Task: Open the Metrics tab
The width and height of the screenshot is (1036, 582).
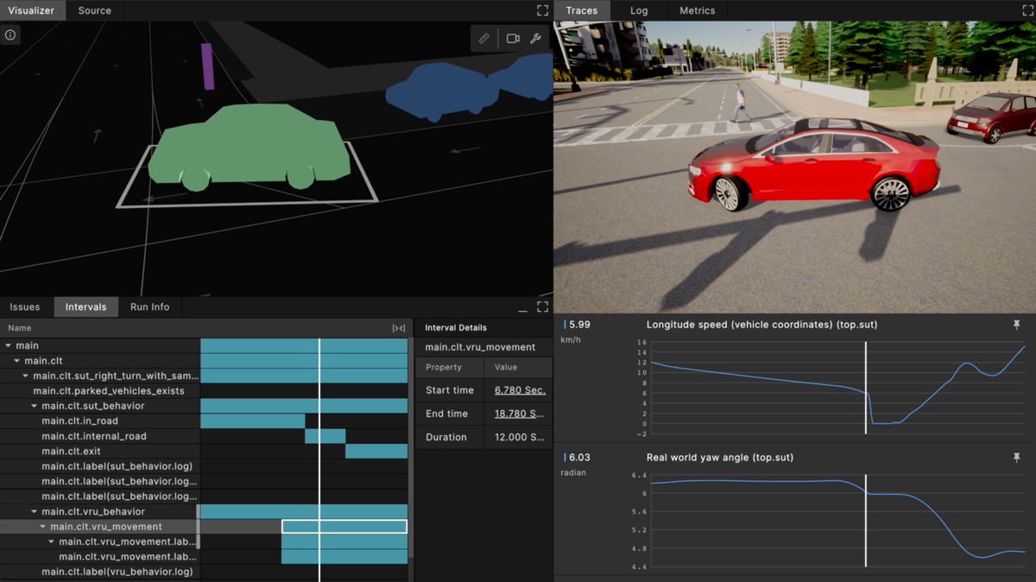Action: (697, 10)
